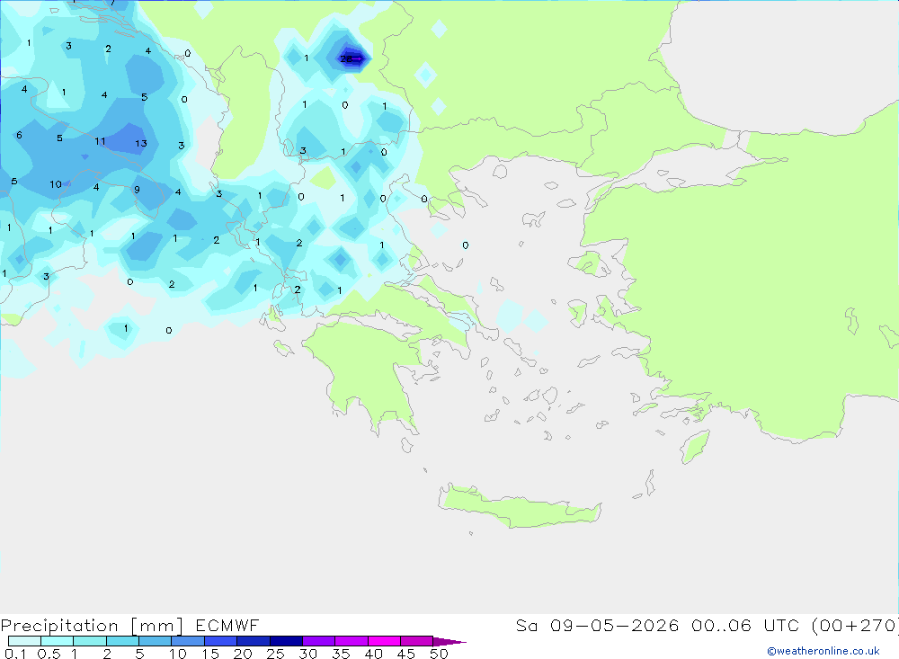Click the '28' value in dark blue peak
The width and height of the screenshot is (899, 659).
tap(346, 59)
